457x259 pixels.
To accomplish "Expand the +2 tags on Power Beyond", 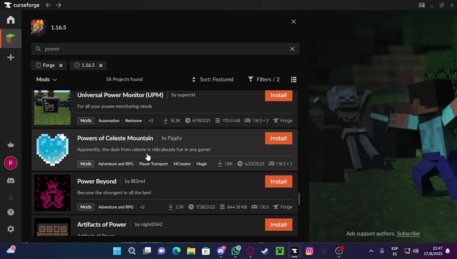I will click(x=142, y=207).
